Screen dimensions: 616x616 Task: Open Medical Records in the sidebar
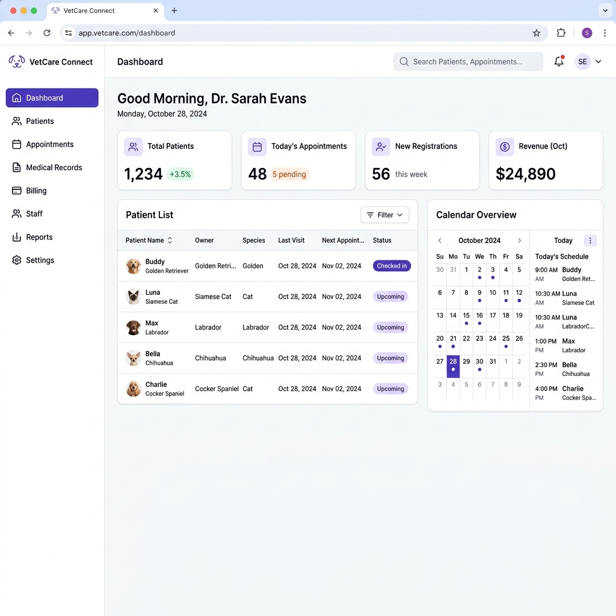[x=54, y=167]
